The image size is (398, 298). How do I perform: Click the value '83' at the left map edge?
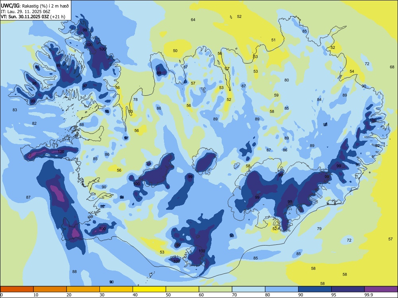(x=15, y=110)
